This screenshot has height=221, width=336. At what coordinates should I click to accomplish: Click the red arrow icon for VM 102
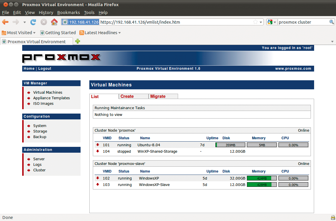[98, 178]
